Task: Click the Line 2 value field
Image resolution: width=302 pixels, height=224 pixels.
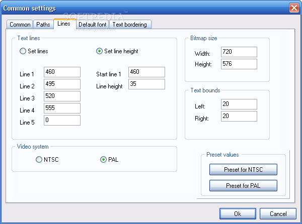Action: point(62,84)
